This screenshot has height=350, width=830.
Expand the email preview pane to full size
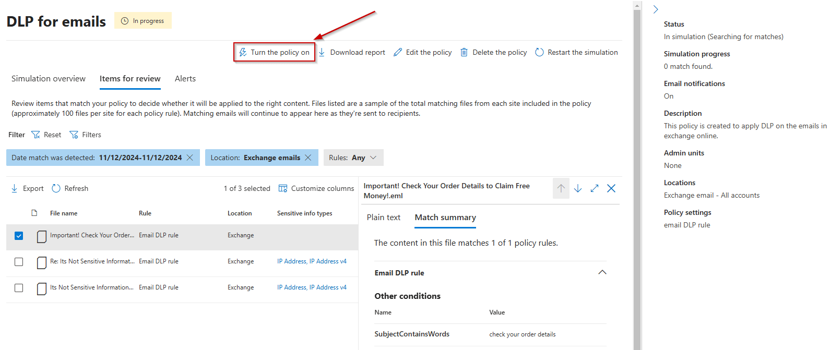click(595, 188)
